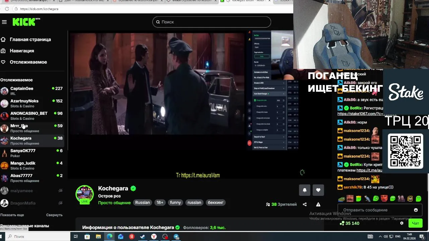Click Alik86 on the норм message
429x241 pixels.
point(350,122)
